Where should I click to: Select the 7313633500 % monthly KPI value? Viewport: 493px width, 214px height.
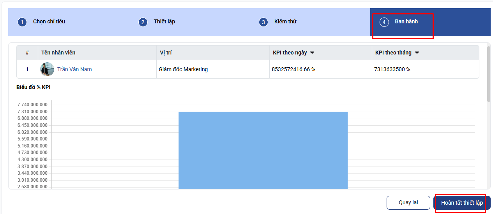[392, 70]
